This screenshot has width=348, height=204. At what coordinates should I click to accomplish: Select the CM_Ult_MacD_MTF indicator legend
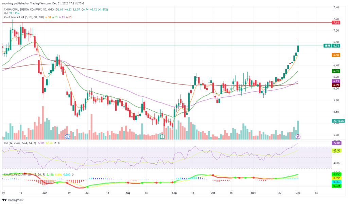24,174
